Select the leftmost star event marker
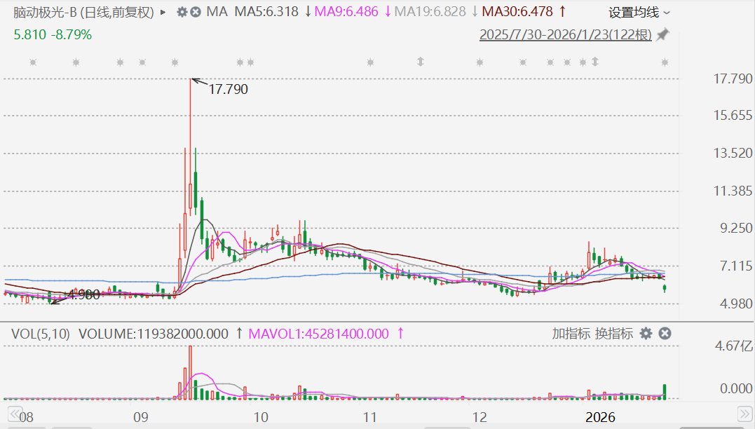 pos(33,62)
